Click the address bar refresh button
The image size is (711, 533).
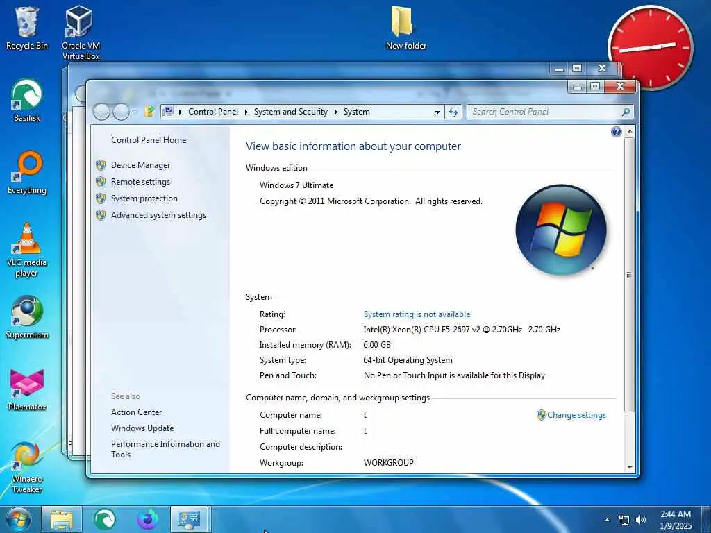(453, 112)
